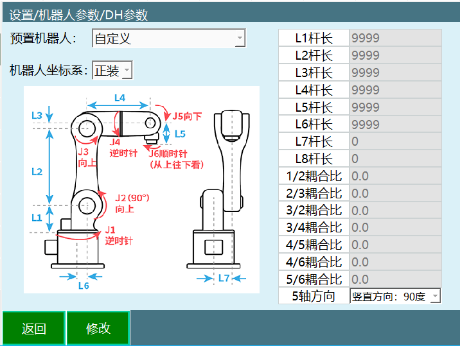Screen dimensions: 460x346
Task: Open the 5轴方向 direction dropdown
Action: (x=395, y=297)
